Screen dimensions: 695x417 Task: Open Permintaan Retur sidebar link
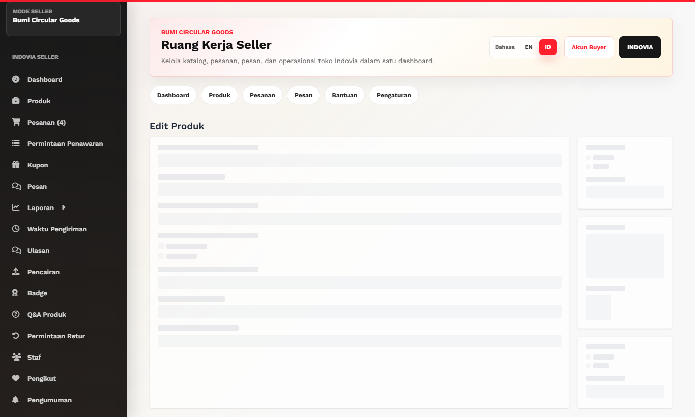click(x=56, y=336)
